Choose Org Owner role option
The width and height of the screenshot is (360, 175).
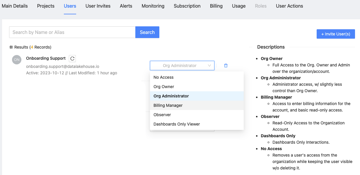[164, 87]
